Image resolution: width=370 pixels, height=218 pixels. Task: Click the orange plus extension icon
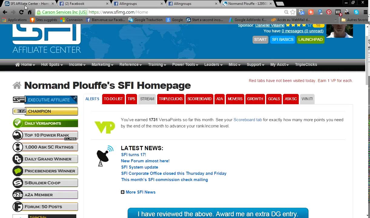tap(311, 12)
